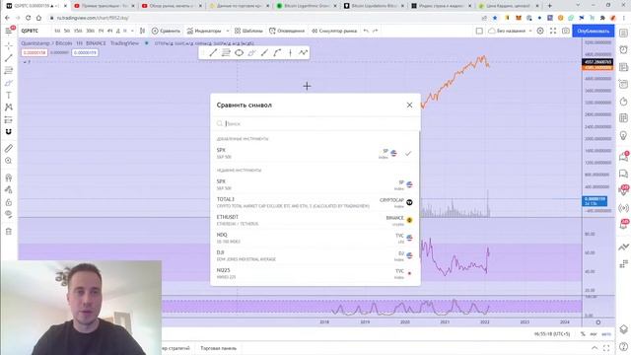Select ellipse tool in floating drawing toolbar
This screenshot has height=355, width=631.
pyautogui.click(x=239, y=52)
